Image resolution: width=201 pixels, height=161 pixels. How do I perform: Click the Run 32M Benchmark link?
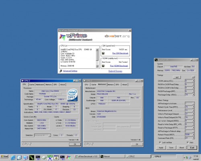tap(120, 53)
